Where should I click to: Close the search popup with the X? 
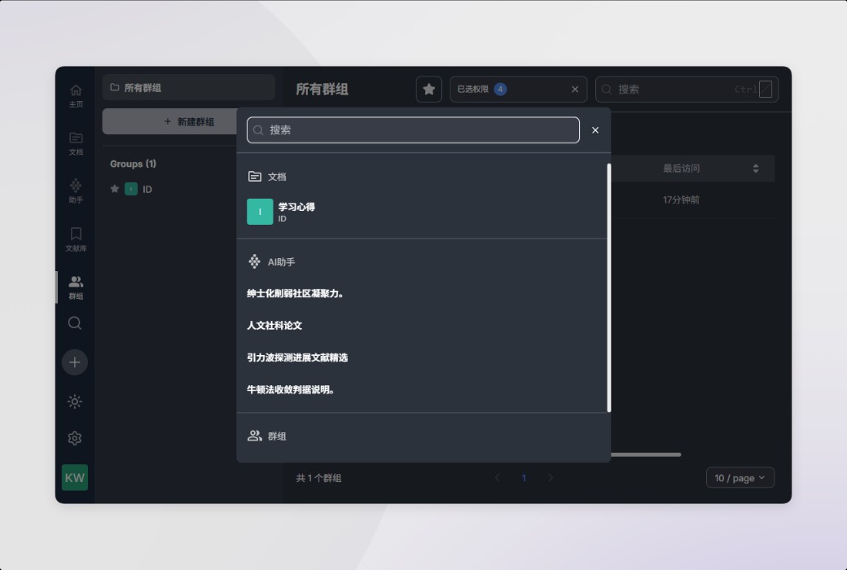click(x=595, y=130)
